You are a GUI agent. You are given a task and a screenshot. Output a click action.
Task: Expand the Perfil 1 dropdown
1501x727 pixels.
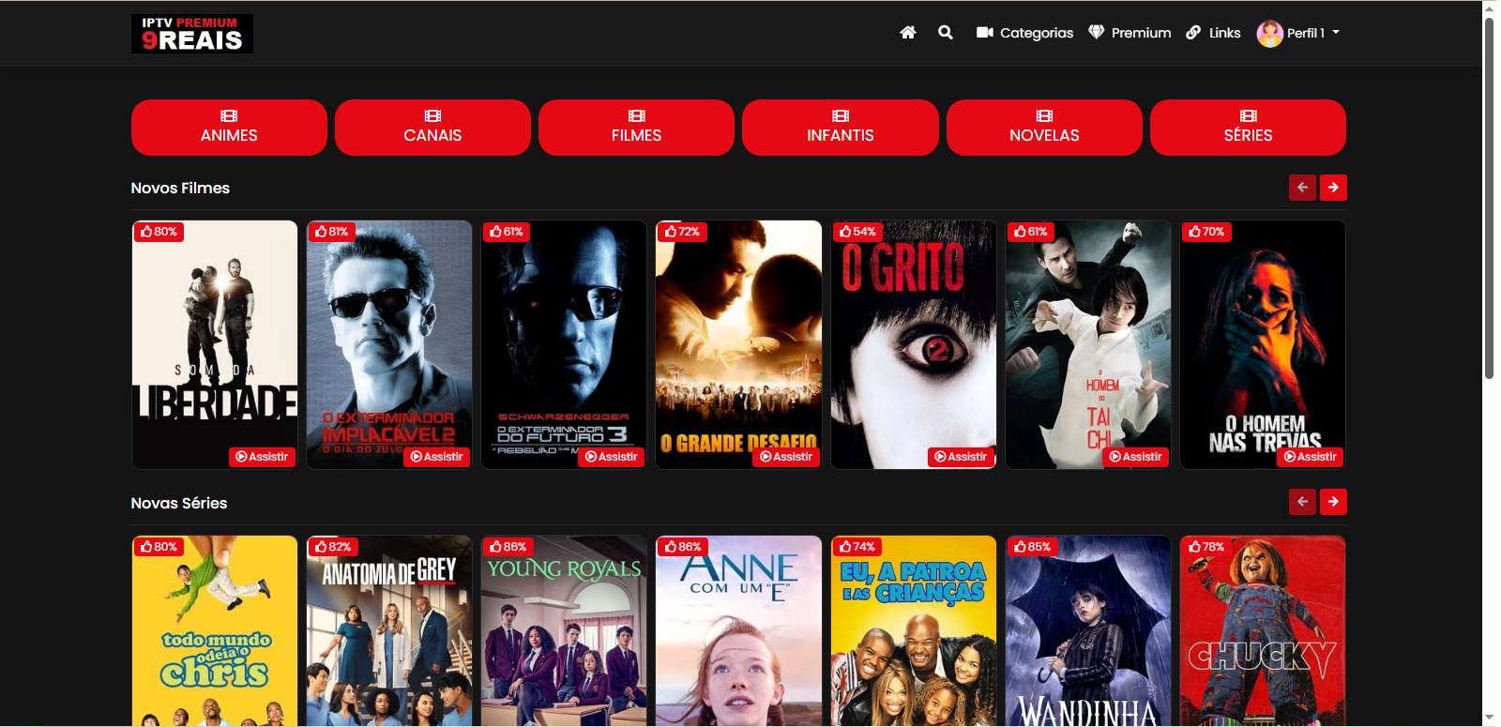[x=1312, y=33]
